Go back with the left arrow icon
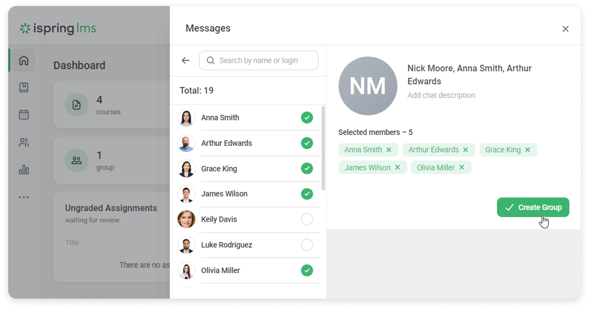The height and width of the screenshot is (309, 589). tap(186, 60)
